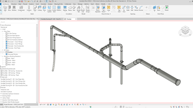The width and height of the screenshot is (193, 108).
Task: Open the Systems ribbon tab
Action: [x=31, y=4]
